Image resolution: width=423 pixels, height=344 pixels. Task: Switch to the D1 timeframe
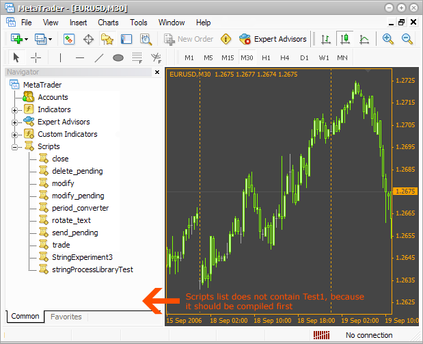304,57
